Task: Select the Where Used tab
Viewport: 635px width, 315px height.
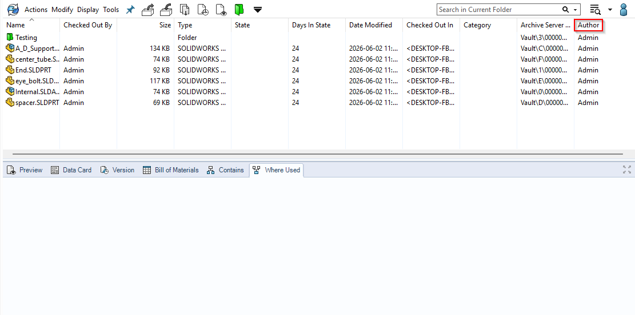Action: (x=277, y=170)
